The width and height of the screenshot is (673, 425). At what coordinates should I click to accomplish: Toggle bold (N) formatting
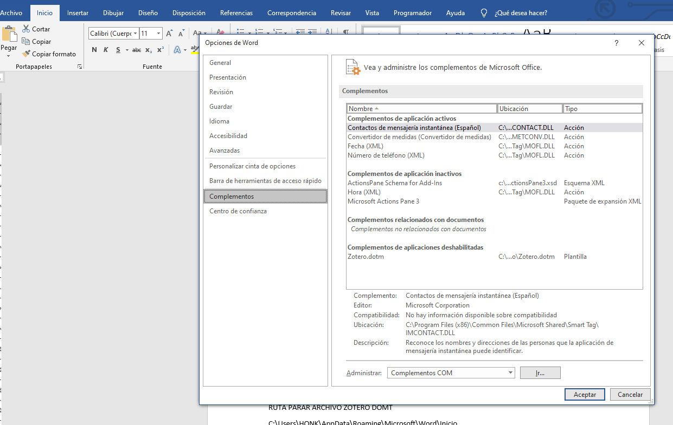[94, 50]
